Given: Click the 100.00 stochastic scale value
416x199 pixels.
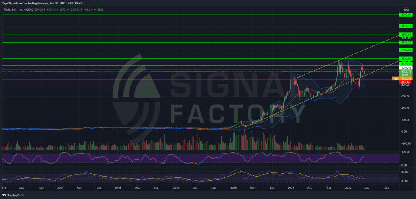Looking at the screenshot, I should pyautogui.click(x=406, y=152).
